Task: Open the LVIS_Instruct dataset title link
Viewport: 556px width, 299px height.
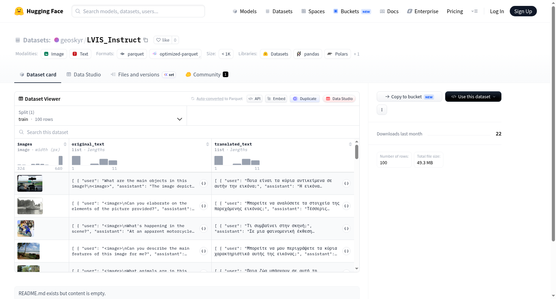Action: click(x=114, y=40)
